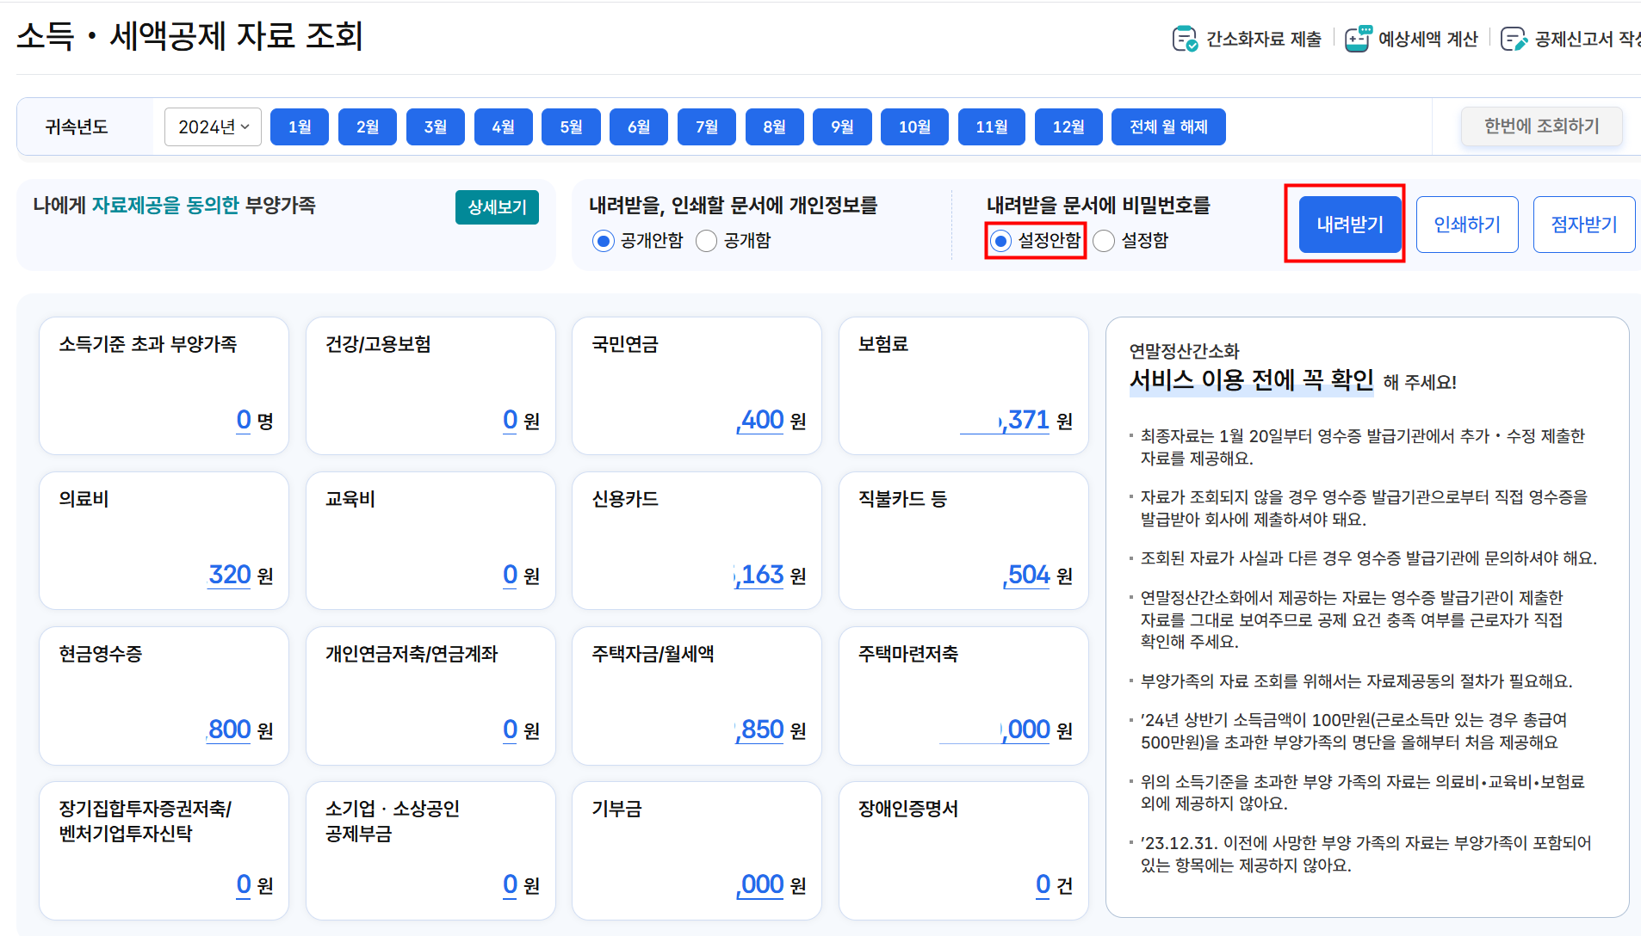The height and width of the screenshot is (936, 1641).
Task: Toggle the 6월 month button
Action: point(639,126)
